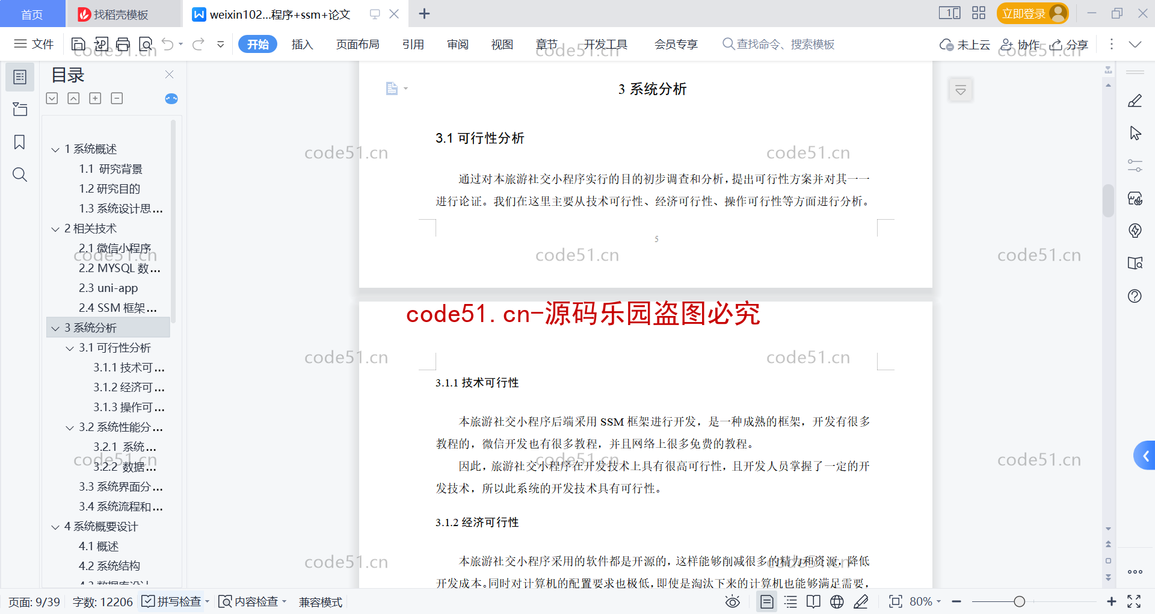1155x614 pixels.
Task: Click the settings sliders icon in right sidebar
Action: click(x=1135, y=166)
